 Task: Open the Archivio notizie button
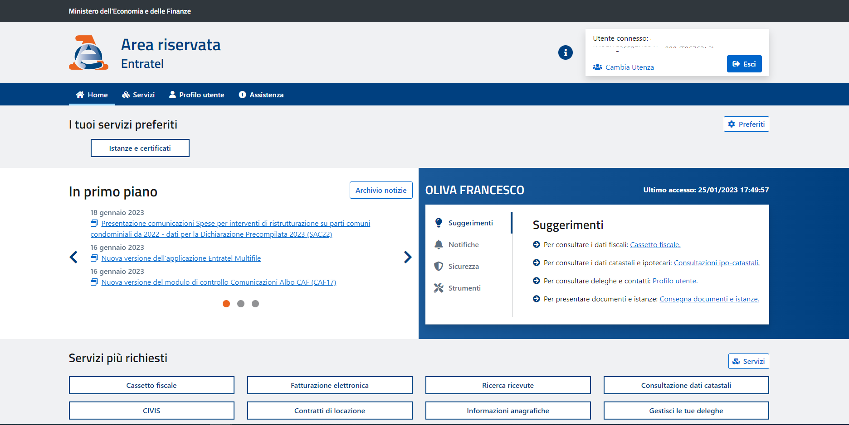pos(381,190)
